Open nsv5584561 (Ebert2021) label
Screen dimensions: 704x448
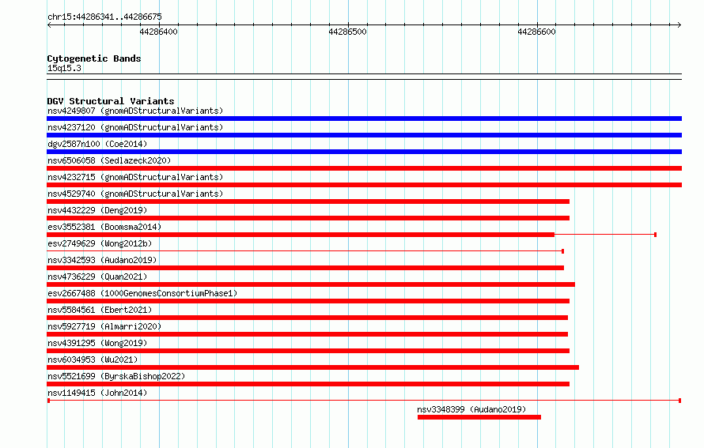coord(100,310)
